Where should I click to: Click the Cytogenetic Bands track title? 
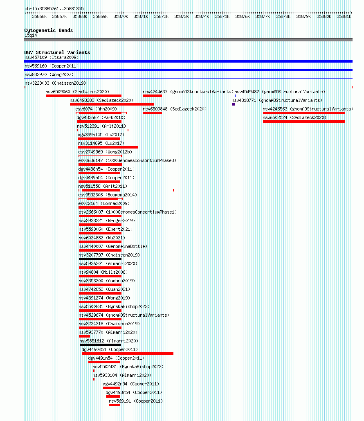pyautogui.click(x=49, y=30)
